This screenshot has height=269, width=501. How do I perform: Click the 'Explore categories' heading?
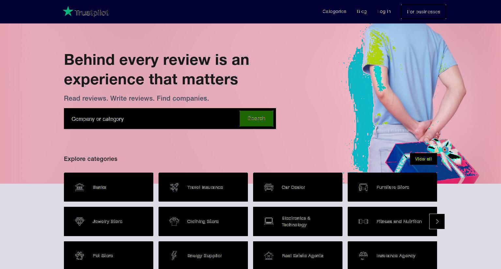coord(91,159)
